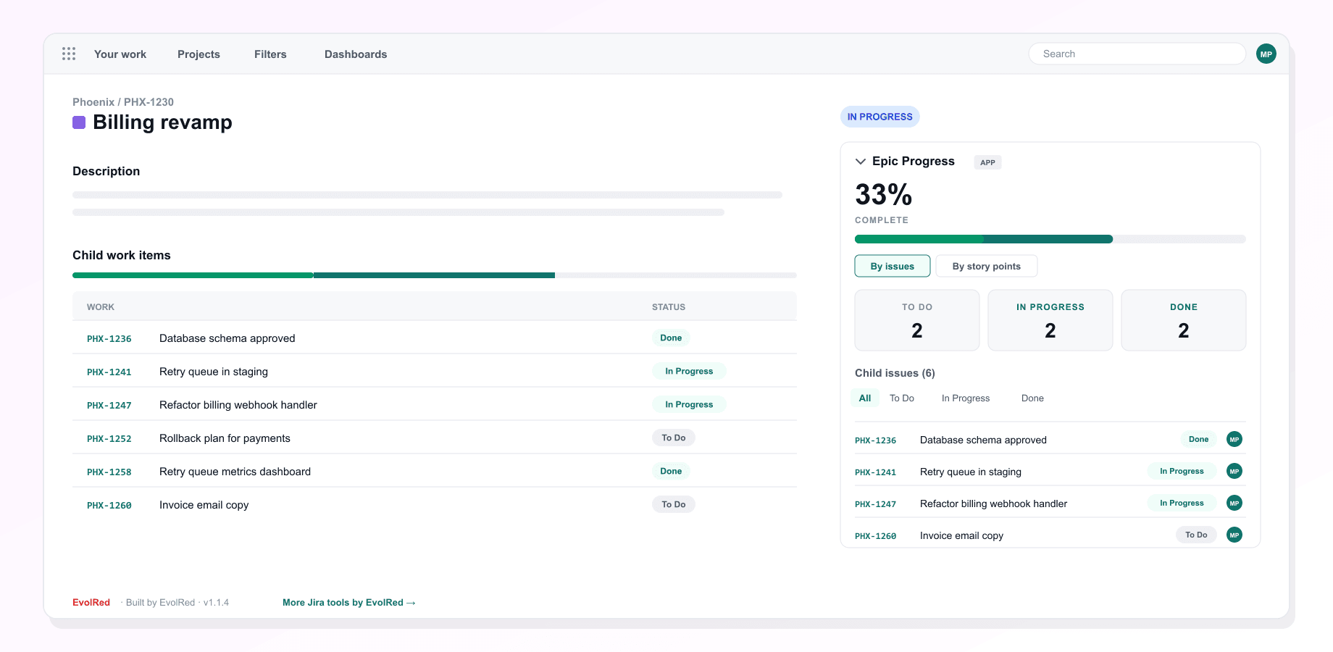Click Done status of Database schema approved row
The height and width of the screenshot is (652, 1333).
671,338
